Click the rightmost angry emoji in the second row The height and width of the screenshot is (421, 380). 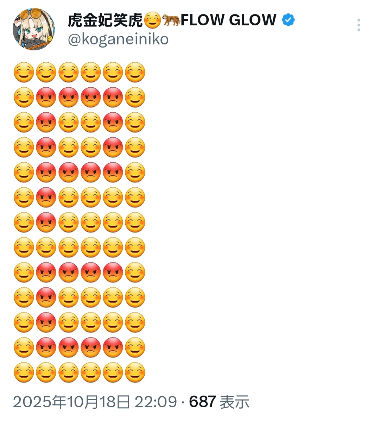pos(113,98)
